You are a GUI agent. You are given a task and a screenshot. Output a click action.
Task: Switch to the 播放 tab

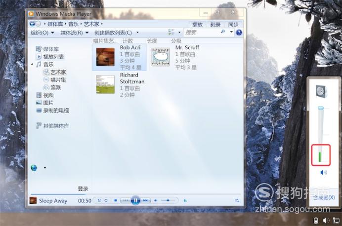pyautogui.click(x=197, y=25)
